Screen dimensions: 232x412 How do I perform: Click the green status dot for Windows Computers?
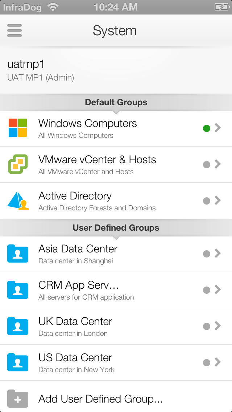click(207, 128)
